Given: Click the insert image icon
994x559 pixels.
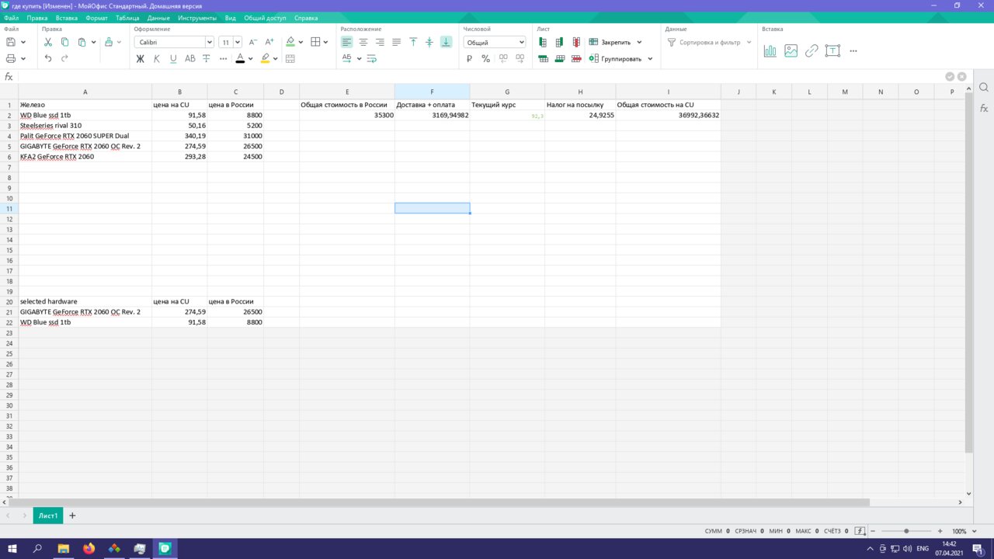Looking at the screenshot, I should pyautogui.click(x=791, y=51).
